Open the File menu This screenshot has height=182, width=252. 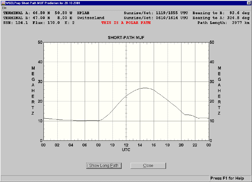(x=4, y=8)
